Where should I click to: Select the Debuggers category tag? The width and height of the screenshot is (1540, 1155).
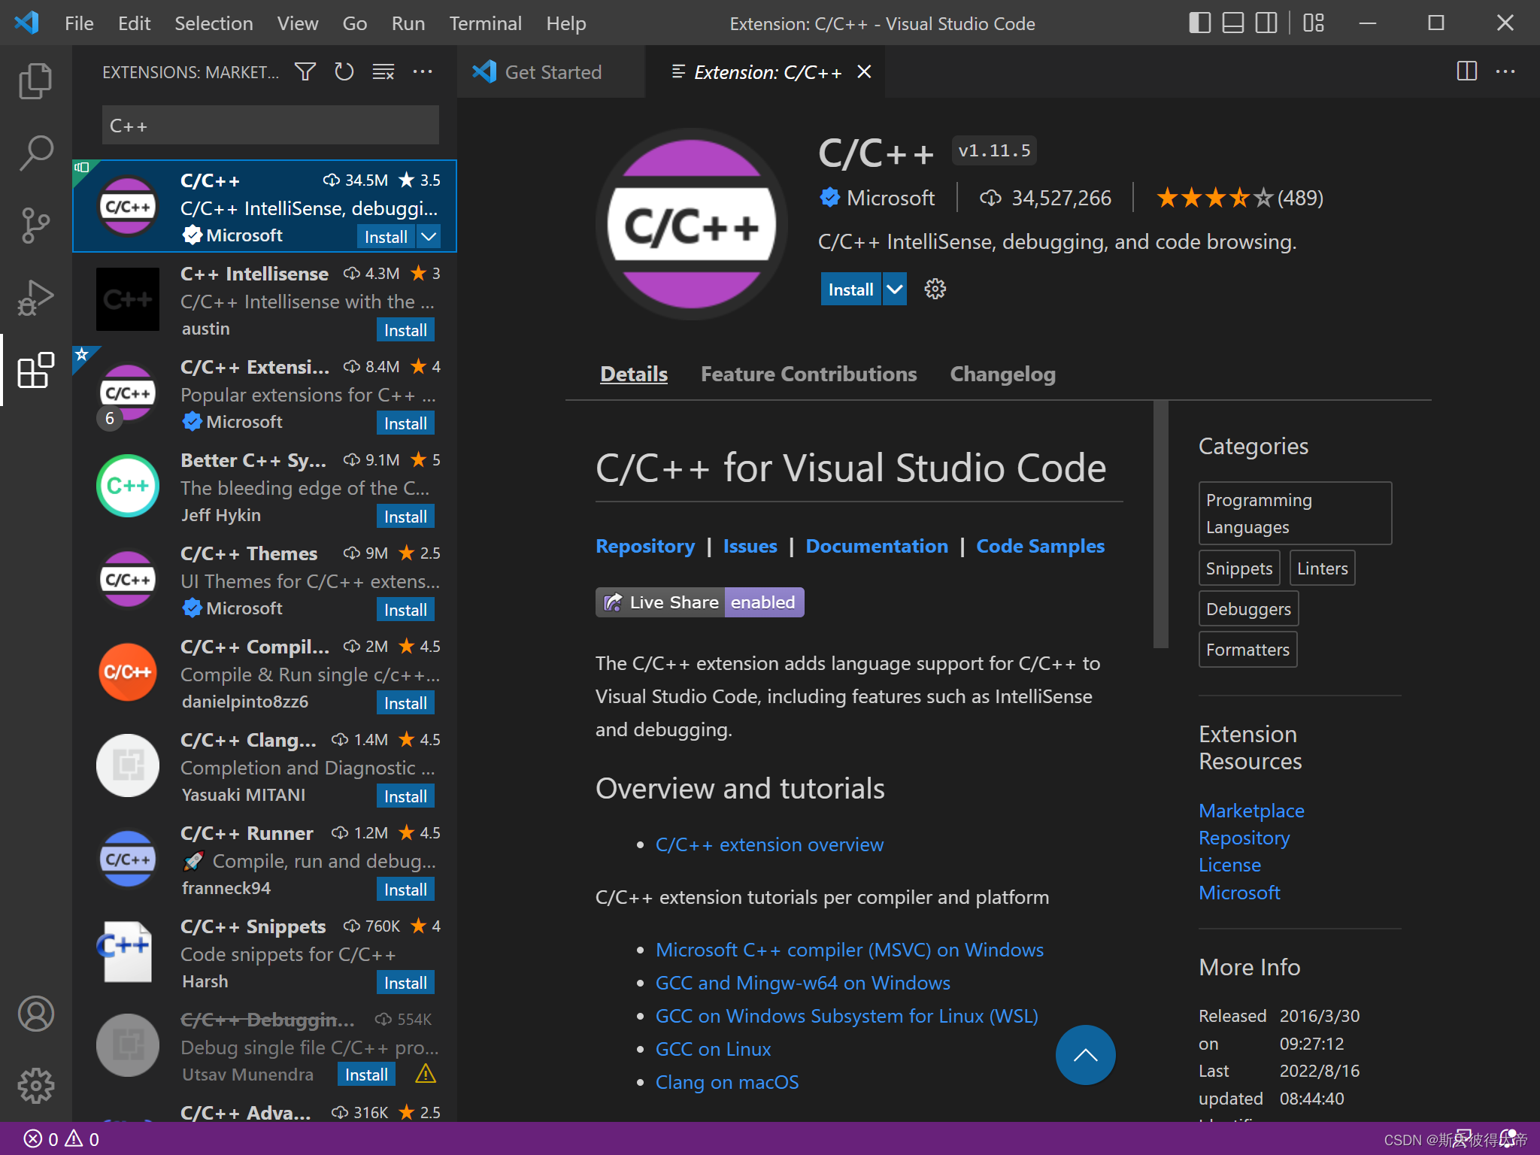[1248, 609]
